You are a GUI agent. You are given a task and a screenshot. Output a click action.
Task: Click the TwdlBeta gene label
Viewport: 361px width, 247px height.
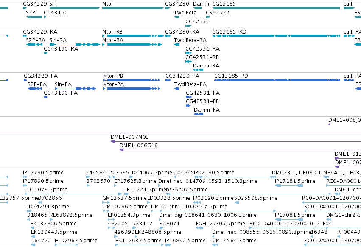185,12
